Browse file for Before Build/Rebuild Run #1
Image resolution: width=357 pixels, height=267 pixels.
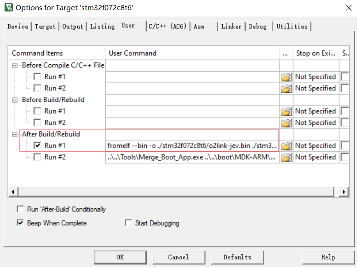286,111
